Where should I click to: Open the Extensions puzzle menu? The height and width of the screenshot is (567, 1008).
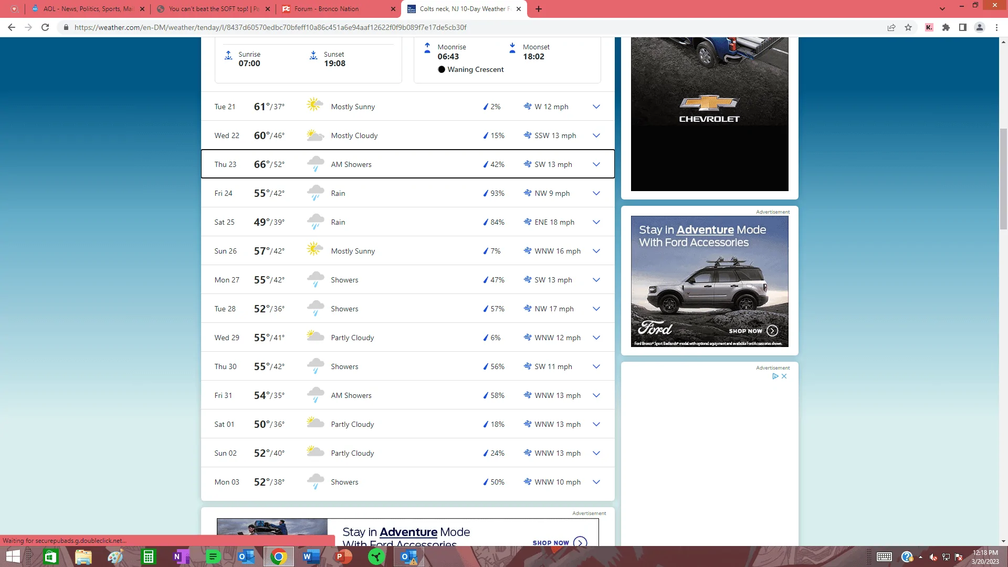click(x=946, y=27)
